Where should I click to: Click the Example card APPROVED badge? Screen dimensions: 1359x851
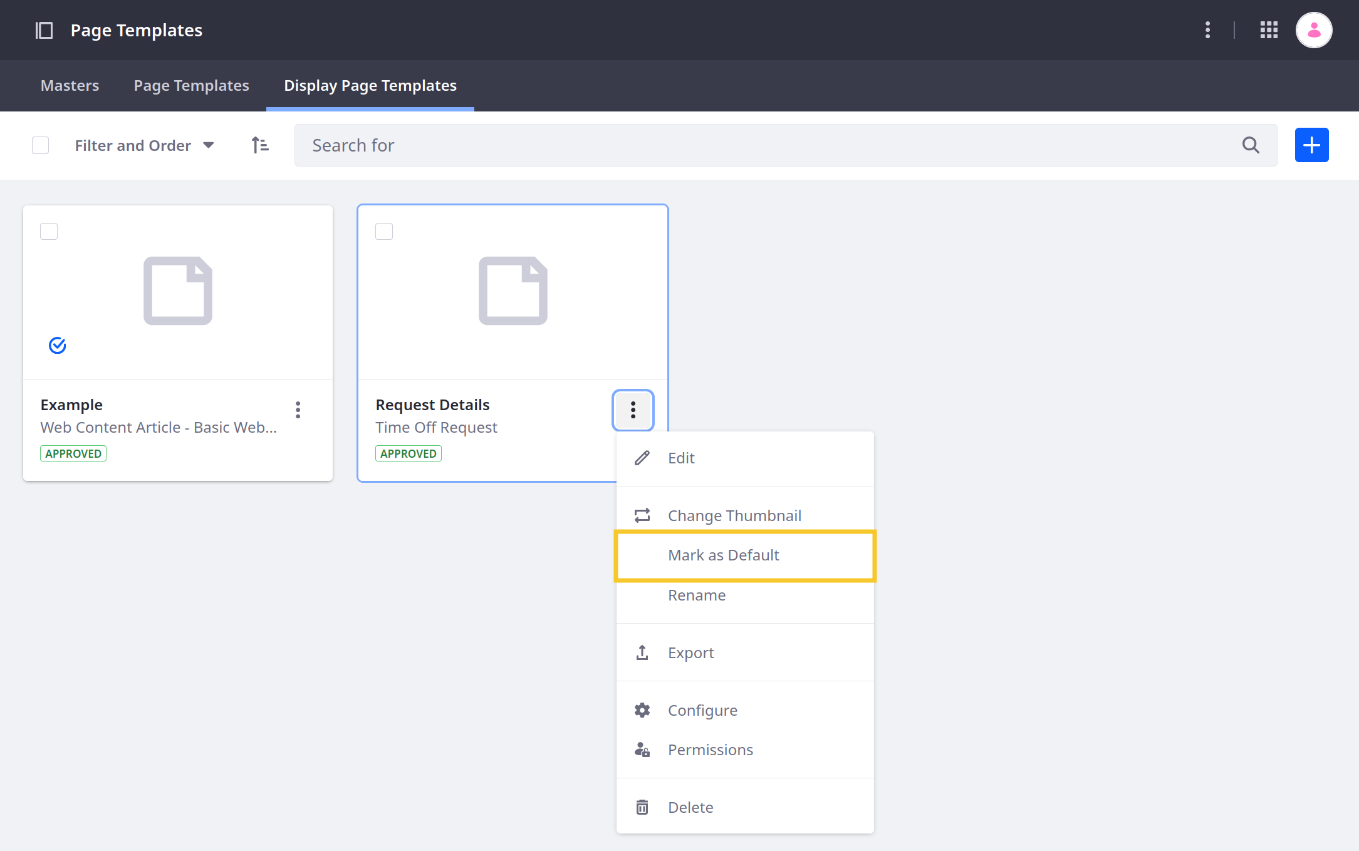[73, 453]
